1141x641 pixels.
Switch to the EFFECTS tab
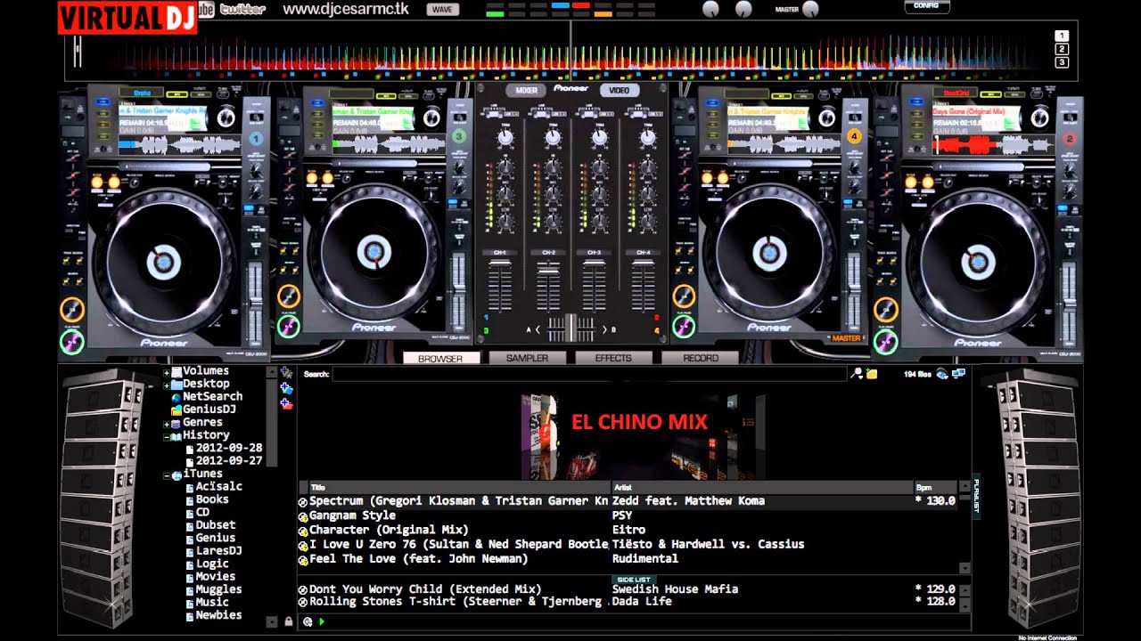click(613, 358)
